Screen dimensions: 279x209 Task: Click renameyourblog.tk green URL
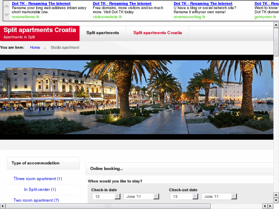coord(190,17)
